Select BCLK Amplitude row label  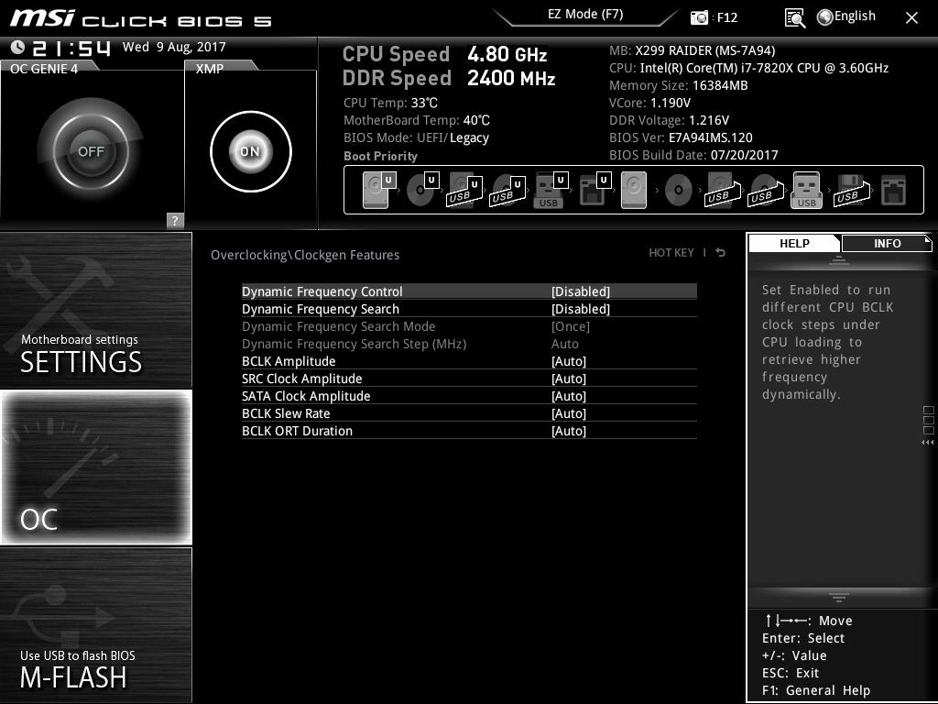(289, 361)
